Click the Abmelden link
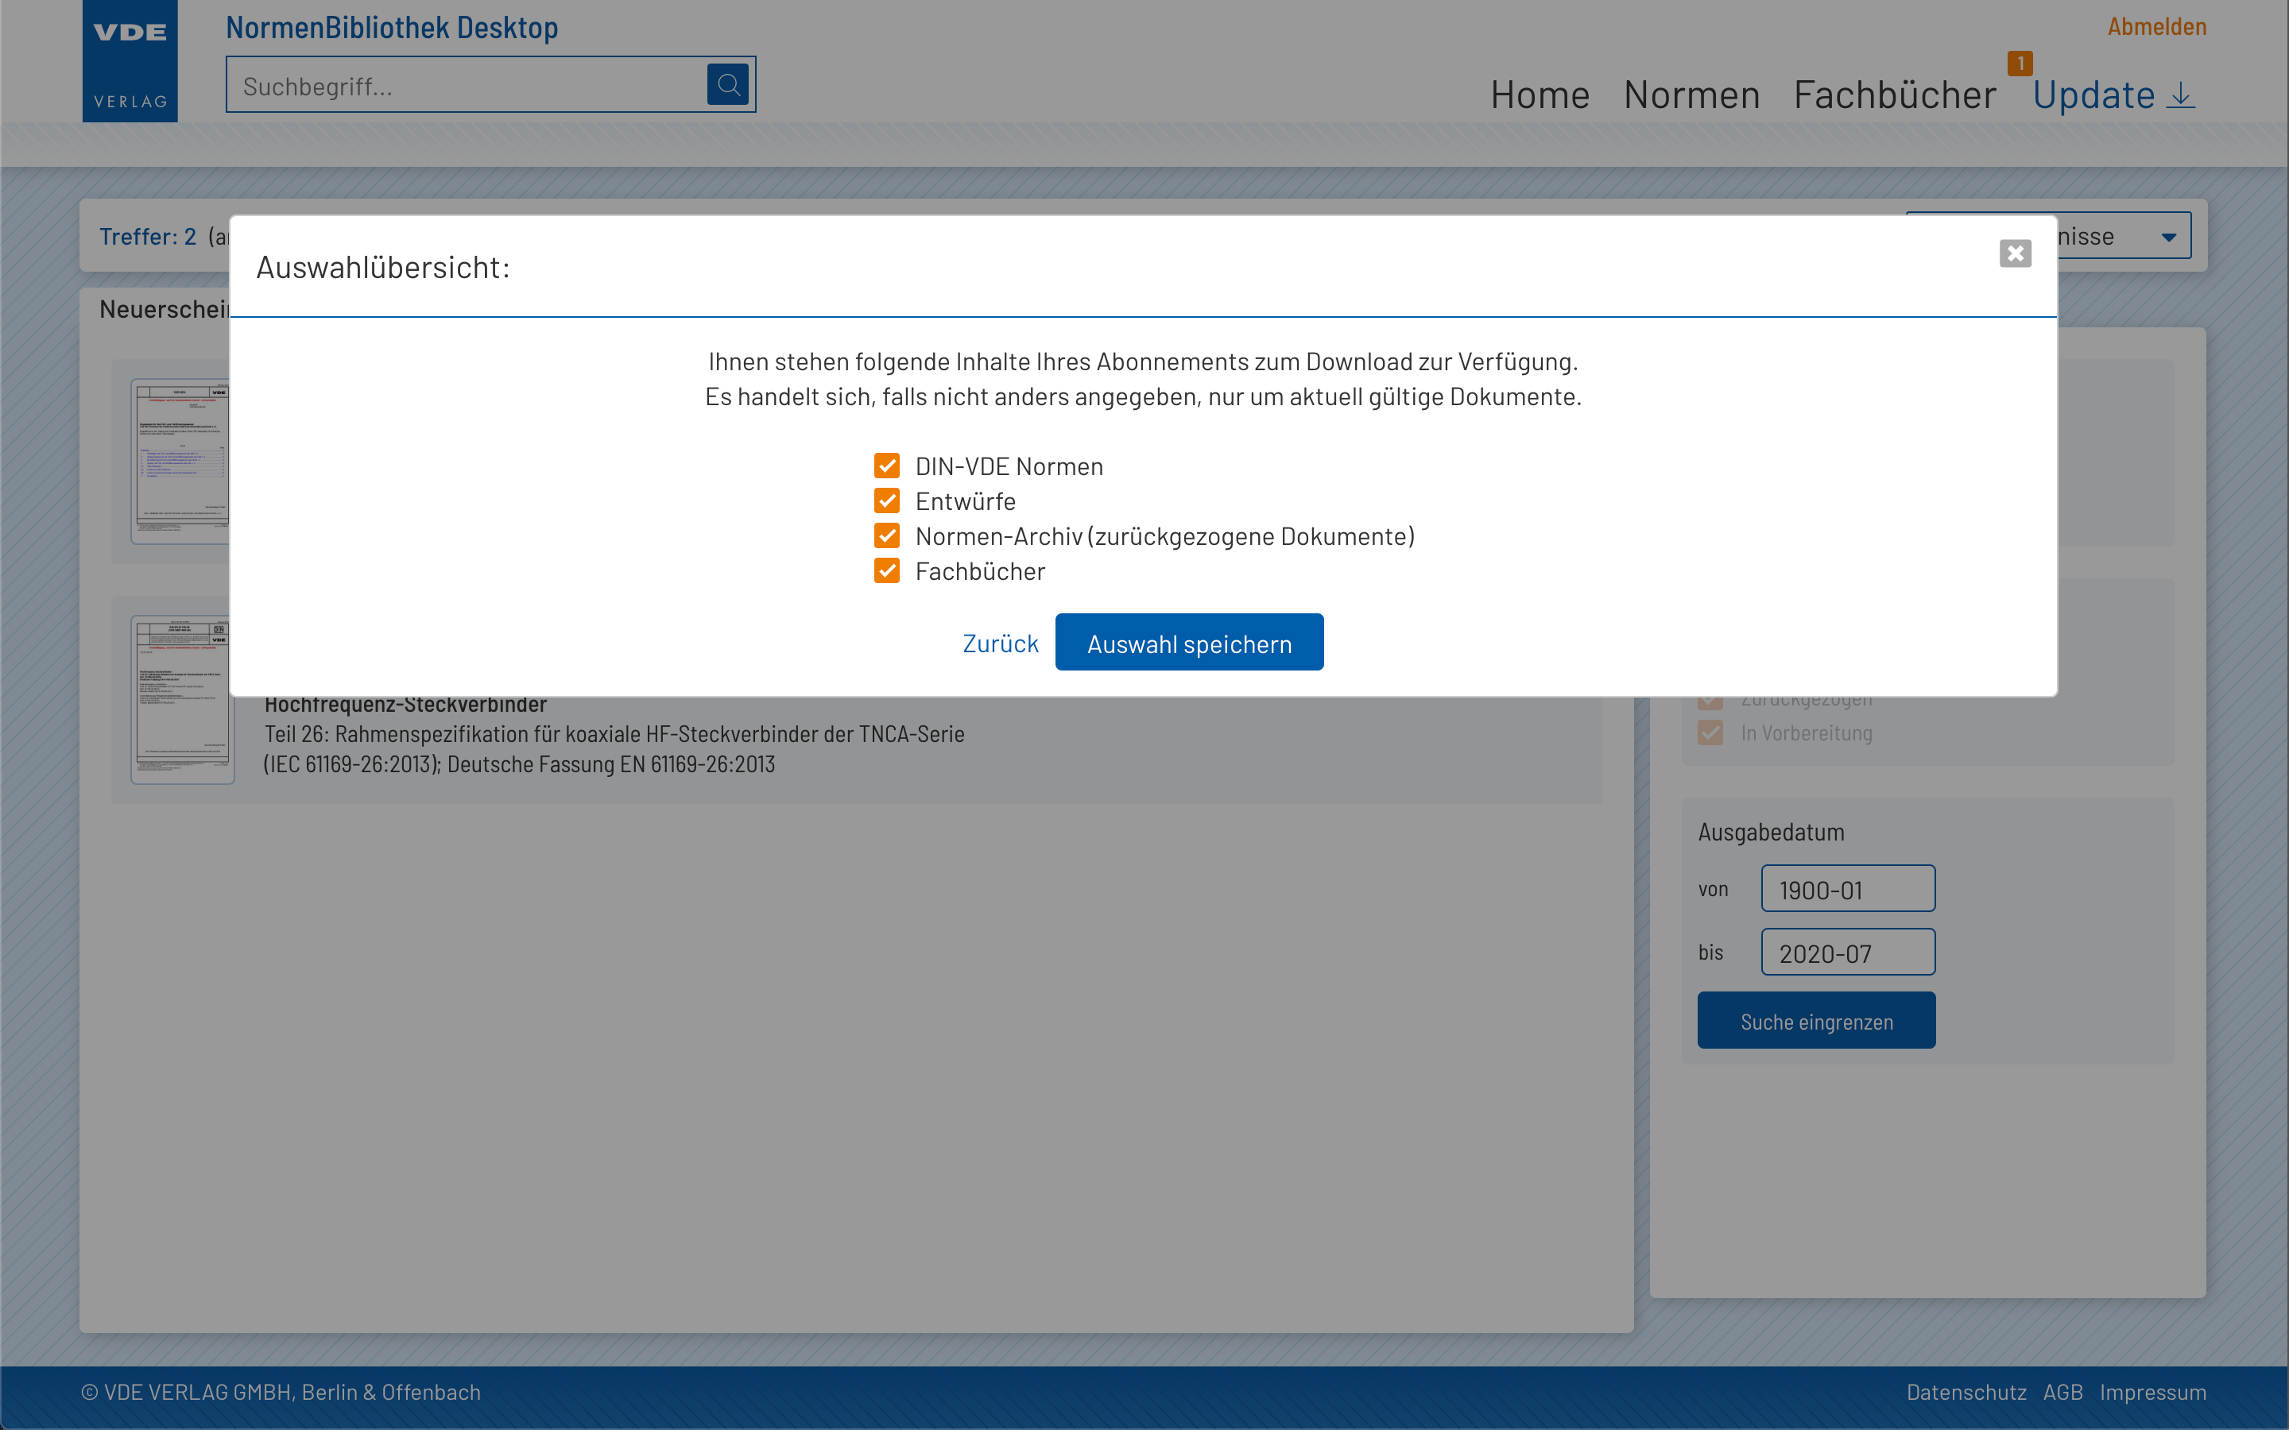The width and height of the screenshot is (2289, 1430). [2156, 26]
